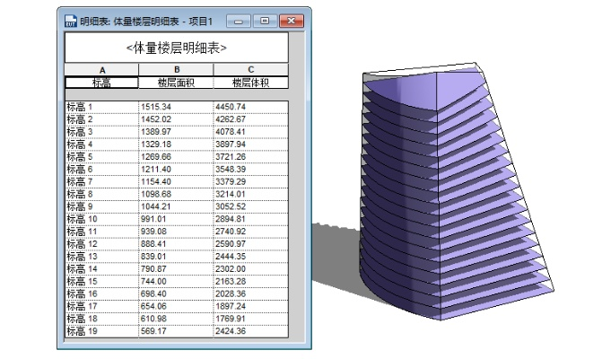Click floor area value 1515.34
The width and height of the screenshot is (602, 359).
176,107
